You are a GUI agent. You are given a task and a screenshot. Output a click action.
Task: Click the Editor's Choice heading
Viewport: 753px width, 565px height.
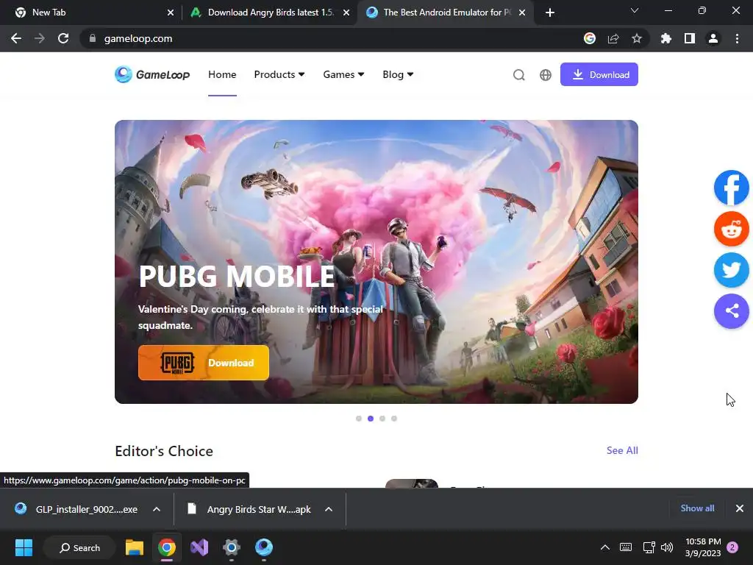(164, 451)
